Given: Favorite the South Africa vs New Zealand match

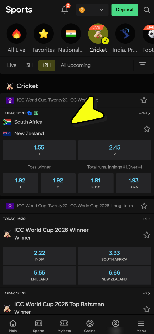Looking at the screenshot, I should point(147,129).
